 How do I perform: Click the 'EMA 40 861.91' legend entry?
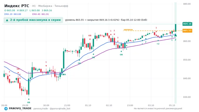coord(40,14)
